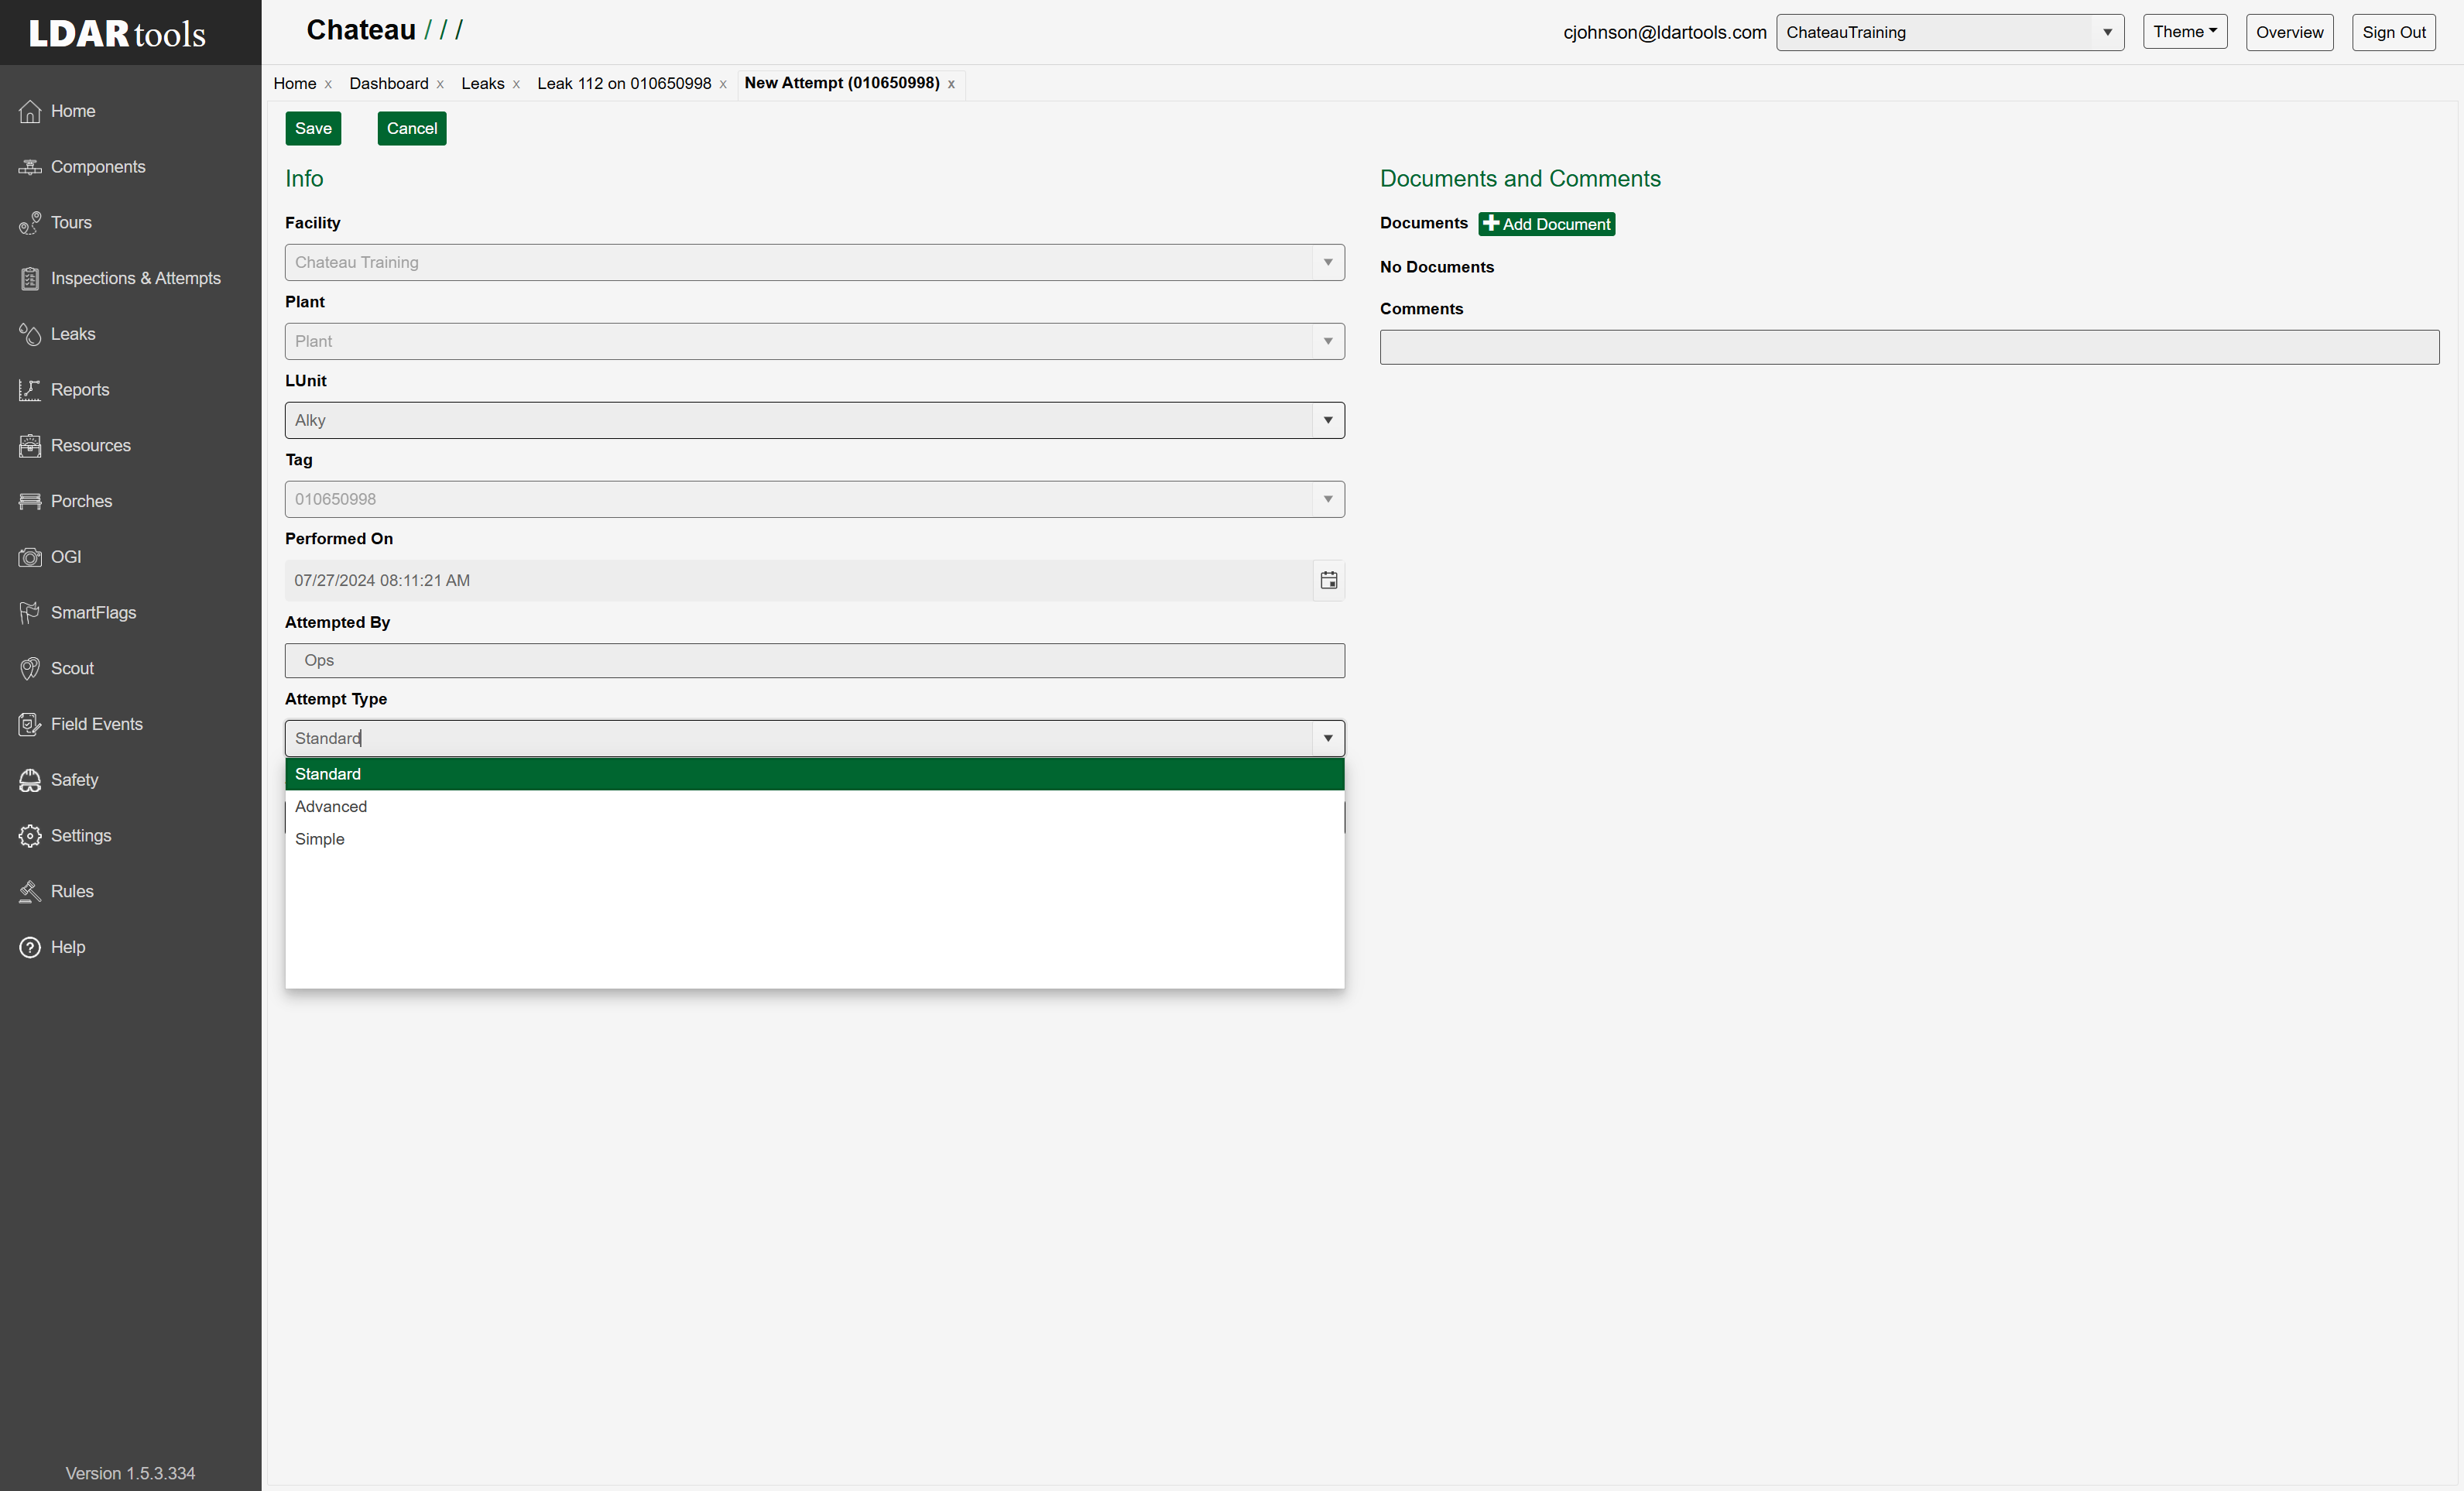The width and height of the screenshot is (2464, 1491).
Task: Open the SmartFlags flag icon
Action: [30, 613]
